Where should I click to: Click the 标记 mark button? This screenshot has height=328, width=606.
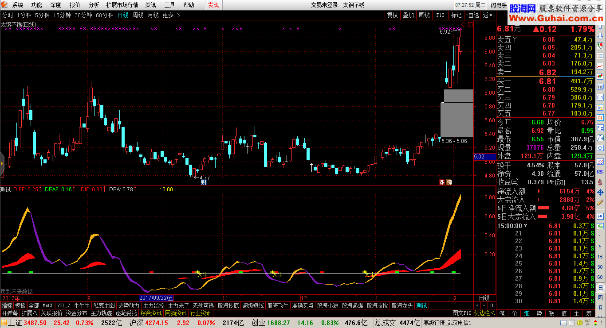(456, 15)
